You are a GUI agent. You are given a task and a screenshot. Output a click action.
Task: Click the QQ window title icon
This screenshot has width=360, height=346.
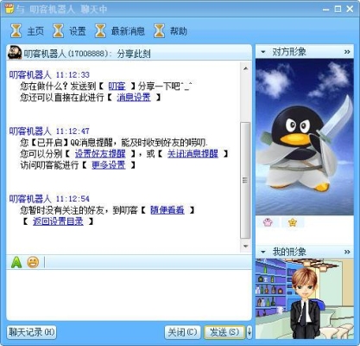tap(9, 9)
